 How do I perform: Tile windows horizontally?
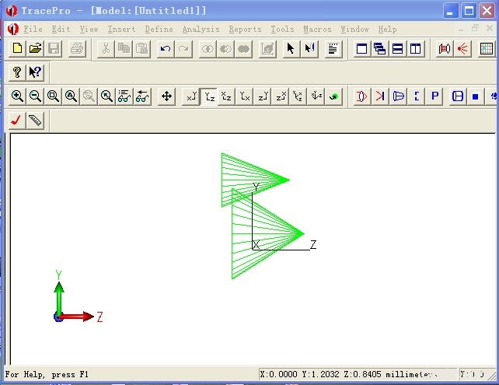click(397, 49)
